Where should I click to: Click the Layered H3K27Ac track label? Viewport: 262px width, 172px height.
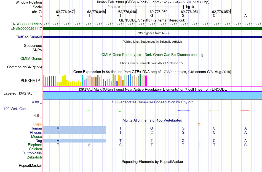coord(18,93)
